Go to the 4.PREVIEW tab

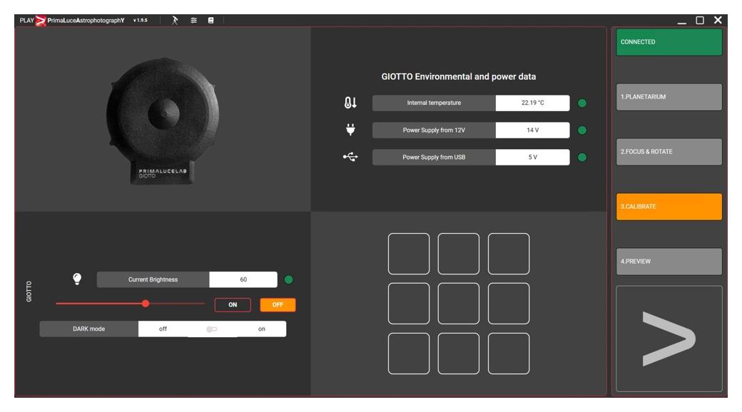click(669, 262)
